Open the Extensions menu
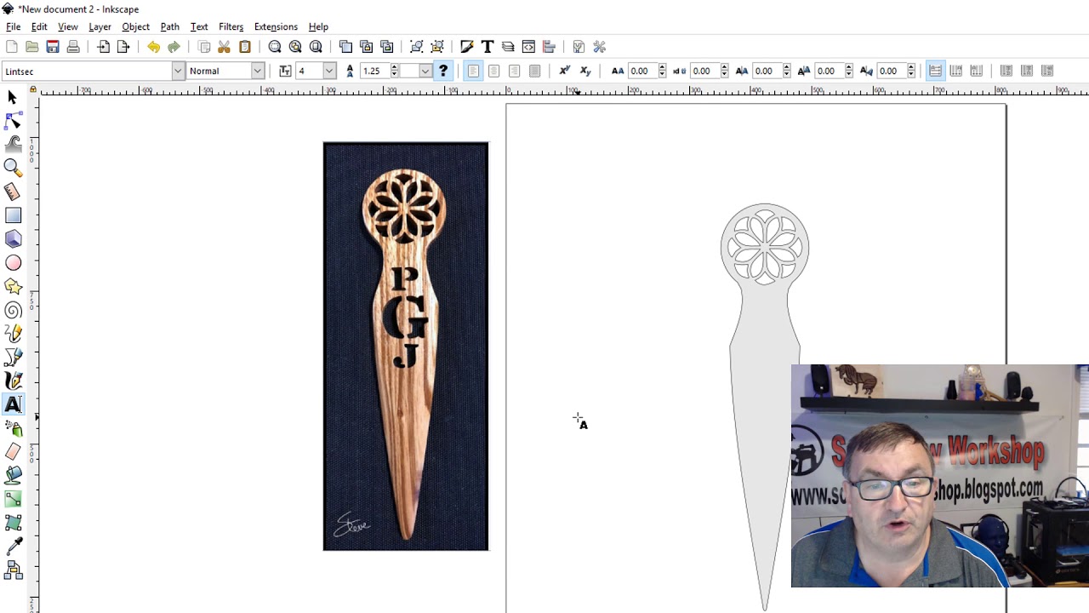The width and height of the screenshot is (1089, 613). [x=276, y=26]
